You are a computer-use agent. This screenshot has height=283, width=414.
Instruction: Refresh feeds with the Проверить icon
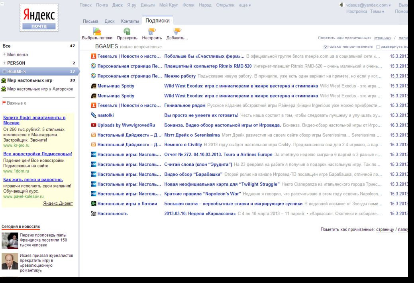click(127, 31)
